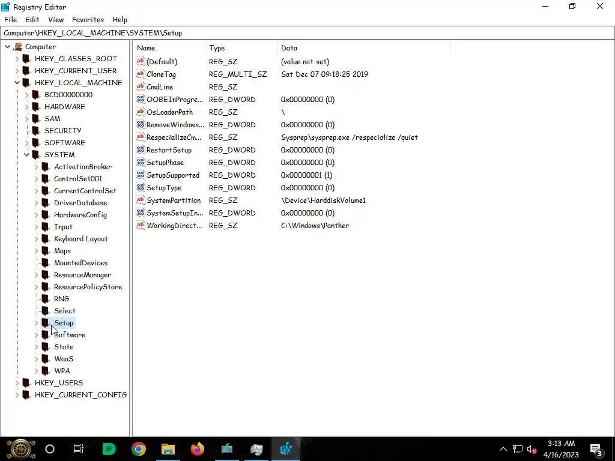Expand the HKEY_CURRENT_CONFIG key
The width and height of the screenshot is (615, 461).
click(x=17, y=395)
